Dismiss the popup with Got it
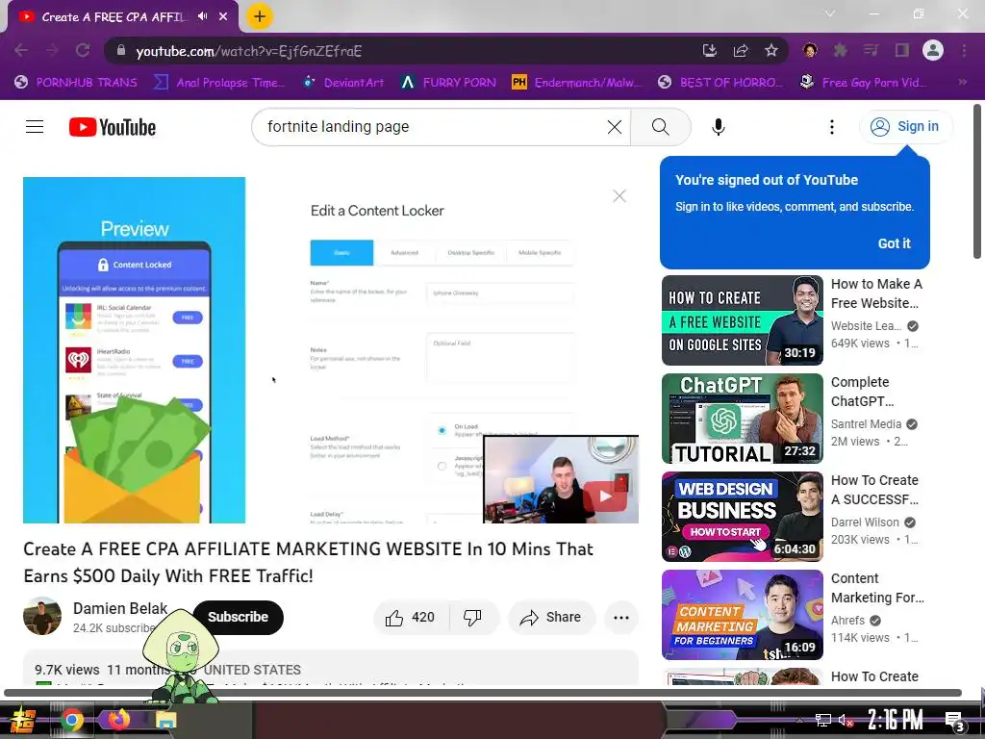This screenshot has height=739, width=985. point(894,243)
